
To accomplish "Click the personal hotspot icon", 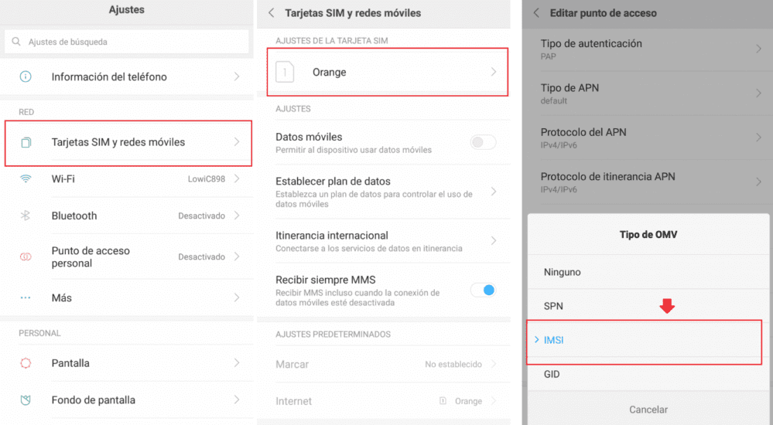I will click(25, 257).
